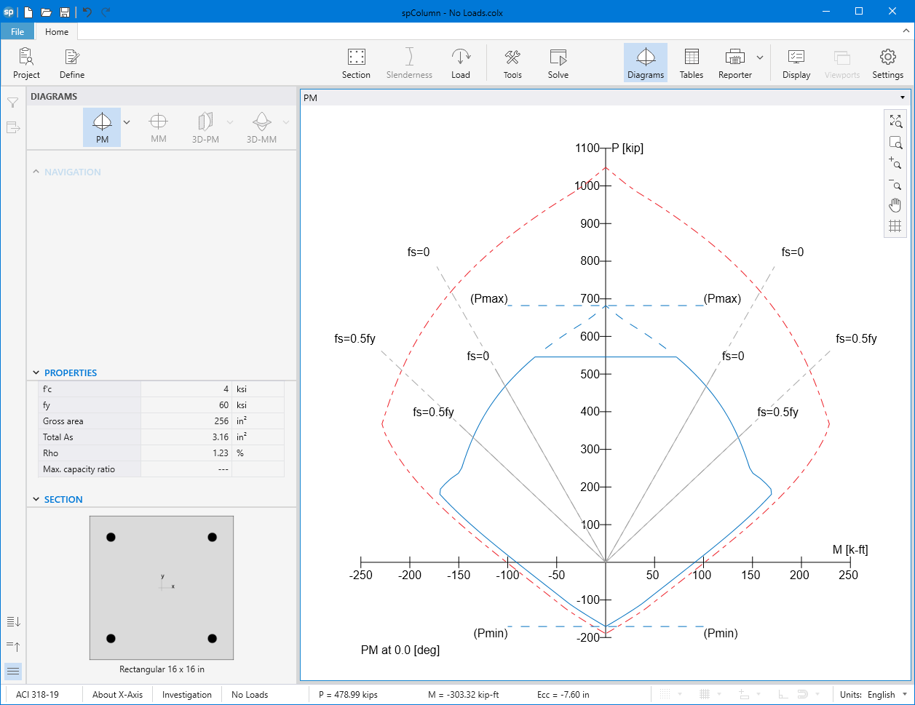
Task: Toggle the diagram grid display
Action: click(x=895, y=226)
